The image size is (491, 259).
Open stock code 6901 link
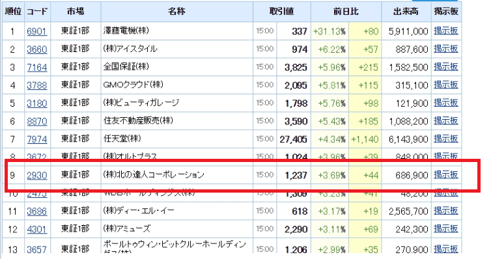tap(37, 31)
